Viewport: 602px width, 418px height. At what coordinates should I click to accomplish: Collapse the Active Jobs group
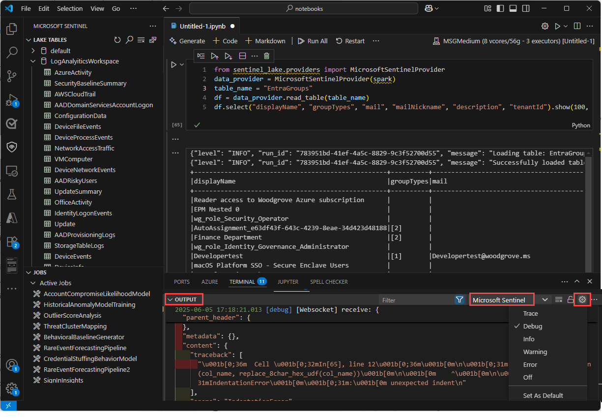click(33, 283)
